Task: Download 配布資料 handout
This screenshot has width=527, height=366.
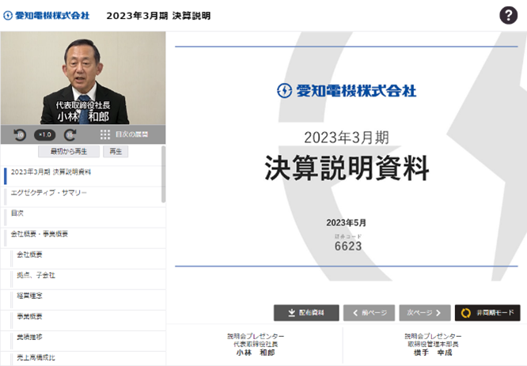Action: point(306,313)
